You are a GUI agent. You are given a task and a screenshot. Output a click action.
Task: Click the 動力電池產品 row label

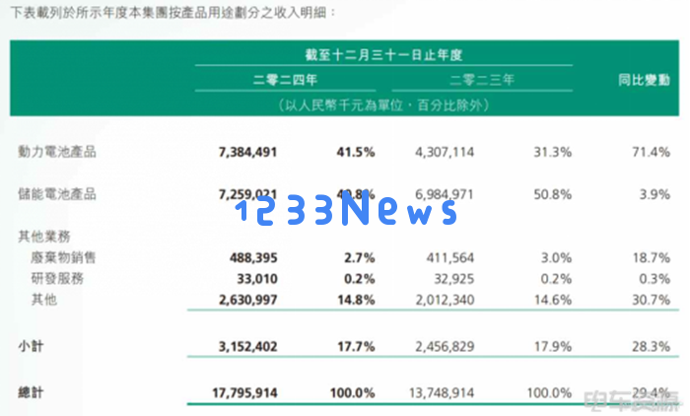coord(57,152)
